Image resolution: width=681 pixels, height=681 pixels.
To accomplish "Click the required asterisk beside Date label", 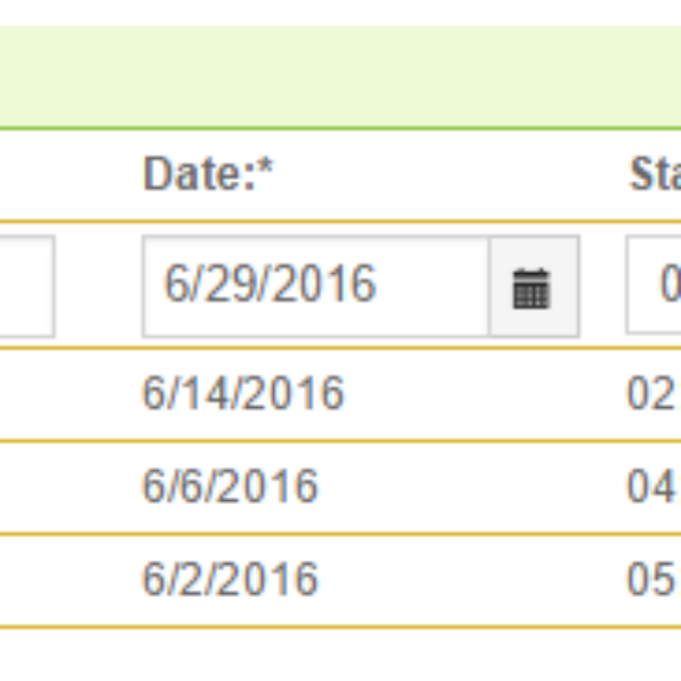I will click(x=264, y=168).
